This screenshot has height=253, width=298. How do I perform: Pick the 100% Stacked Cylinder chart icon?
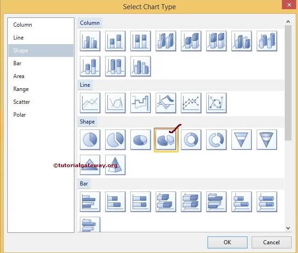(115, 66)
